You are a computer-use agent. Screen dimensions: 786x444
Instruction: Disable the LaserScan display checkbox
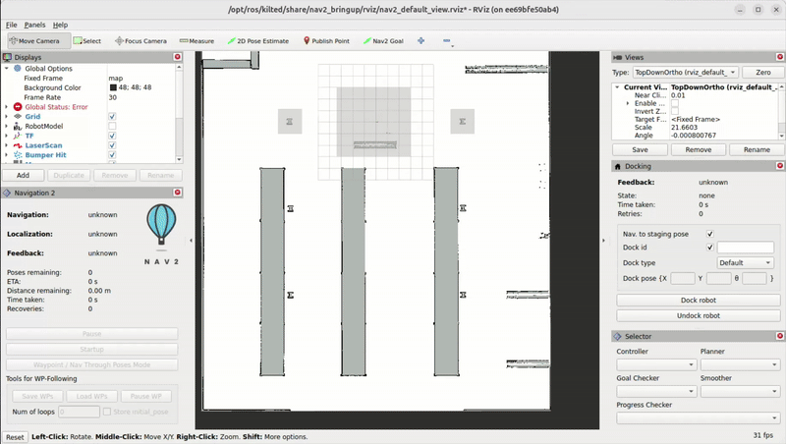(112, 145)
